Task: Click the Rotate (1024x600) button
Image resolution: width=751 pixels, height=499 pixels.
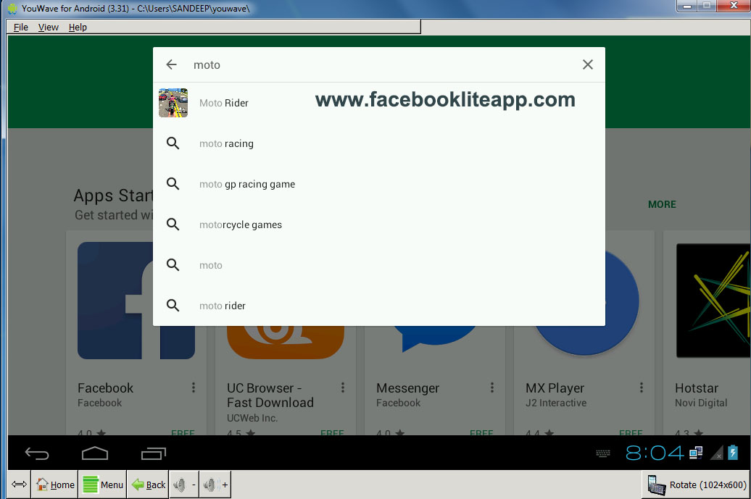Action: (x=697, y=485)
